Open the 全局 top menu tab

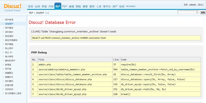point(37,6)
